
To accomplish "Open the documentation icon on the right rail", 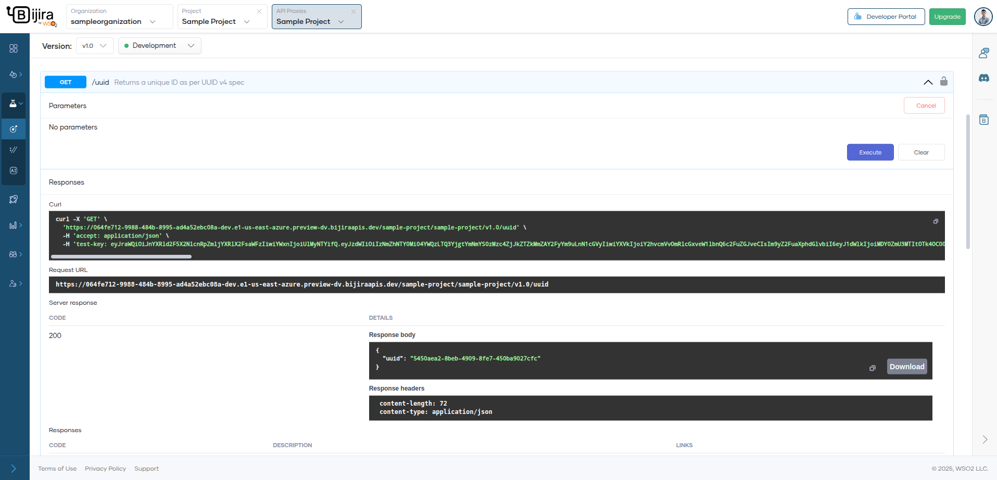I will tap(984, 120).
